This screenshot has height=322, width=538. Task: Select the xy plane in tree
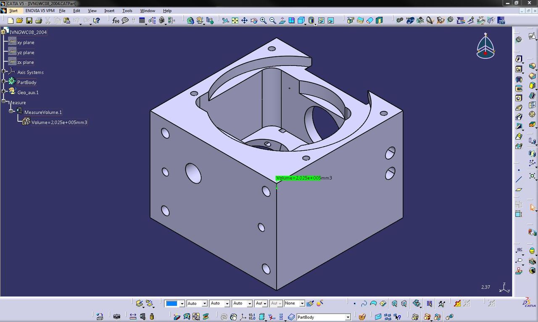pyautogui.click(x=26, y=42)
